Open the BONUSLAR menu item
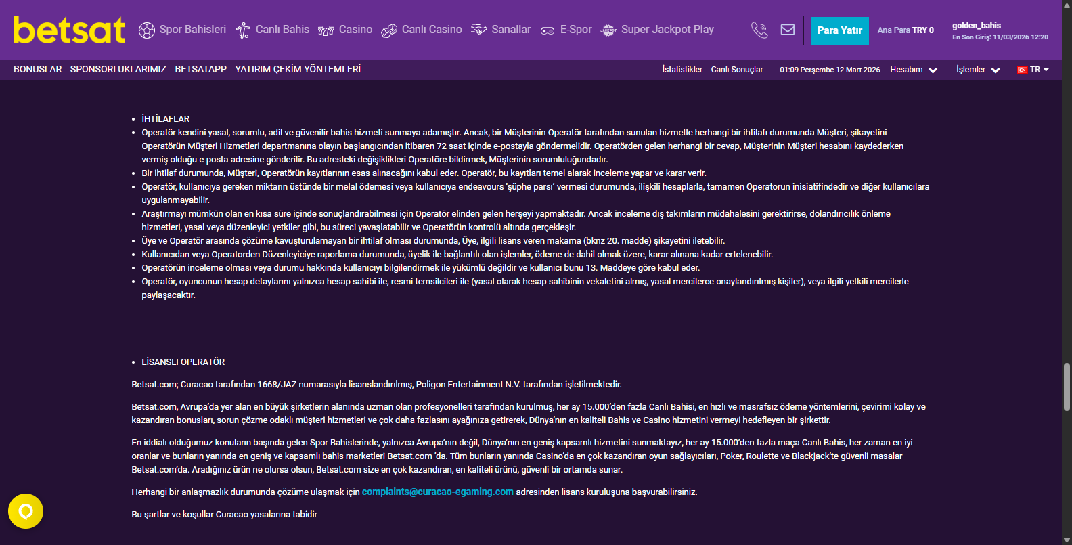 [38, 69]
